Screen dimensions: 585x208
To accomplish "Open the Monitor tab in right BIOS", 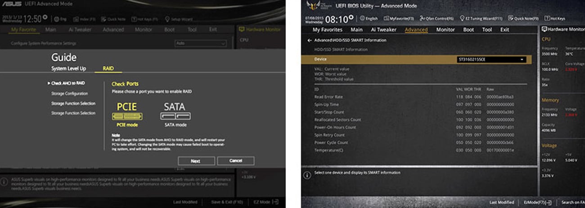I will [x=445, y=30].
